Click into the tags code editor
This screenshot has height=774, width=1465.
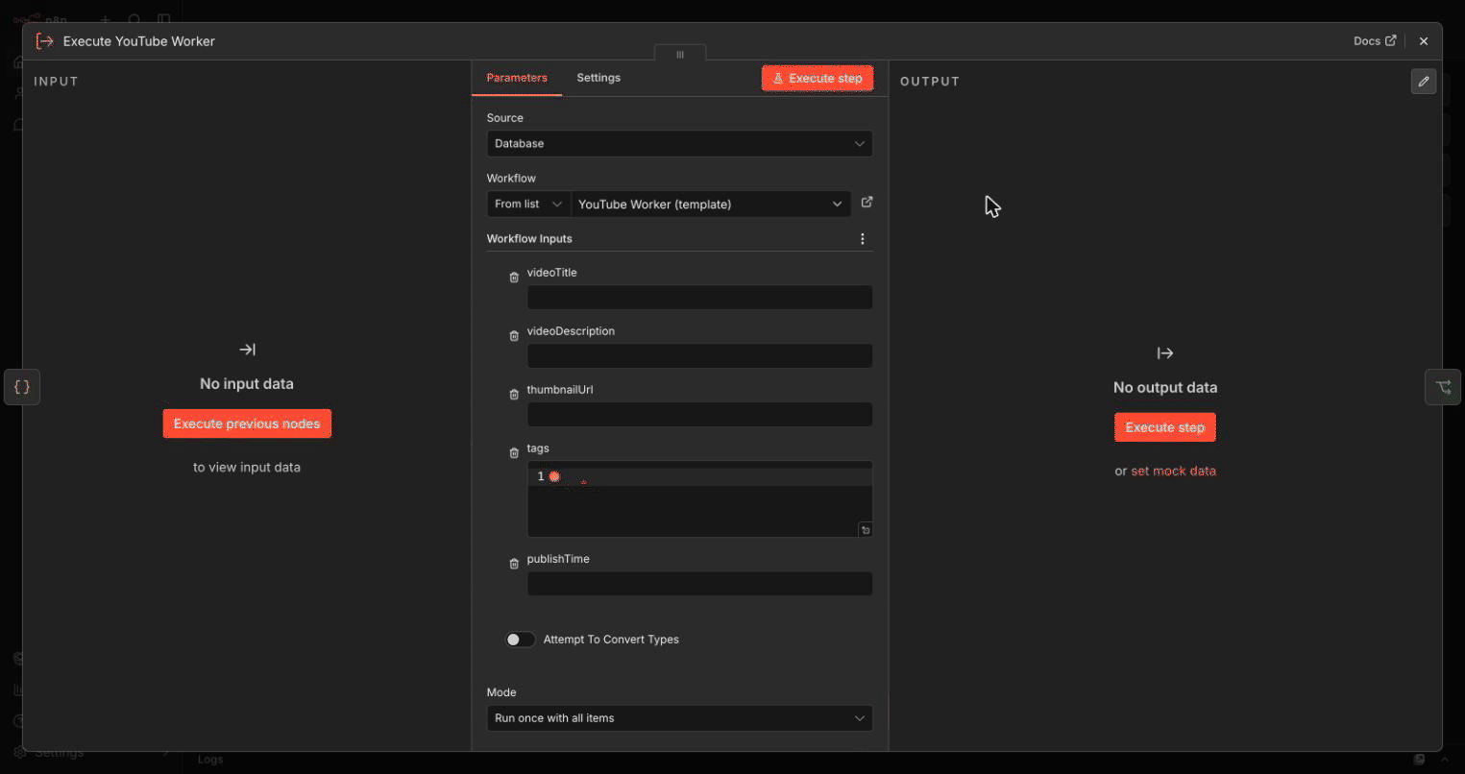(699, 499)
